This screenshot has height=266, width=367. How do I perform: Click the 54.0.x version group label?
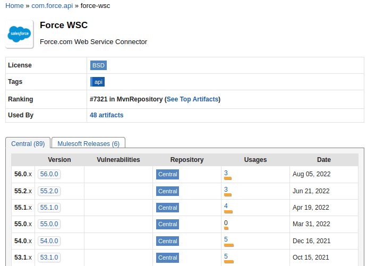click(x=23, y=241)
